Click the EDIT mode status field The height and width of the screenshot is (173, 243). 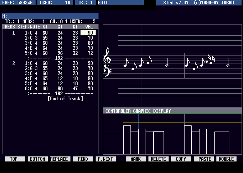[x=121, y=3]
